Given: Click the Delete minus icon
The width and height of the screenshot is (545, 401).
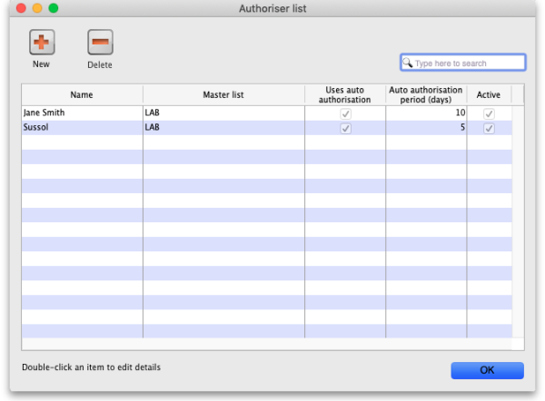Looking at the screenshot, I should (x=100, y=43).
